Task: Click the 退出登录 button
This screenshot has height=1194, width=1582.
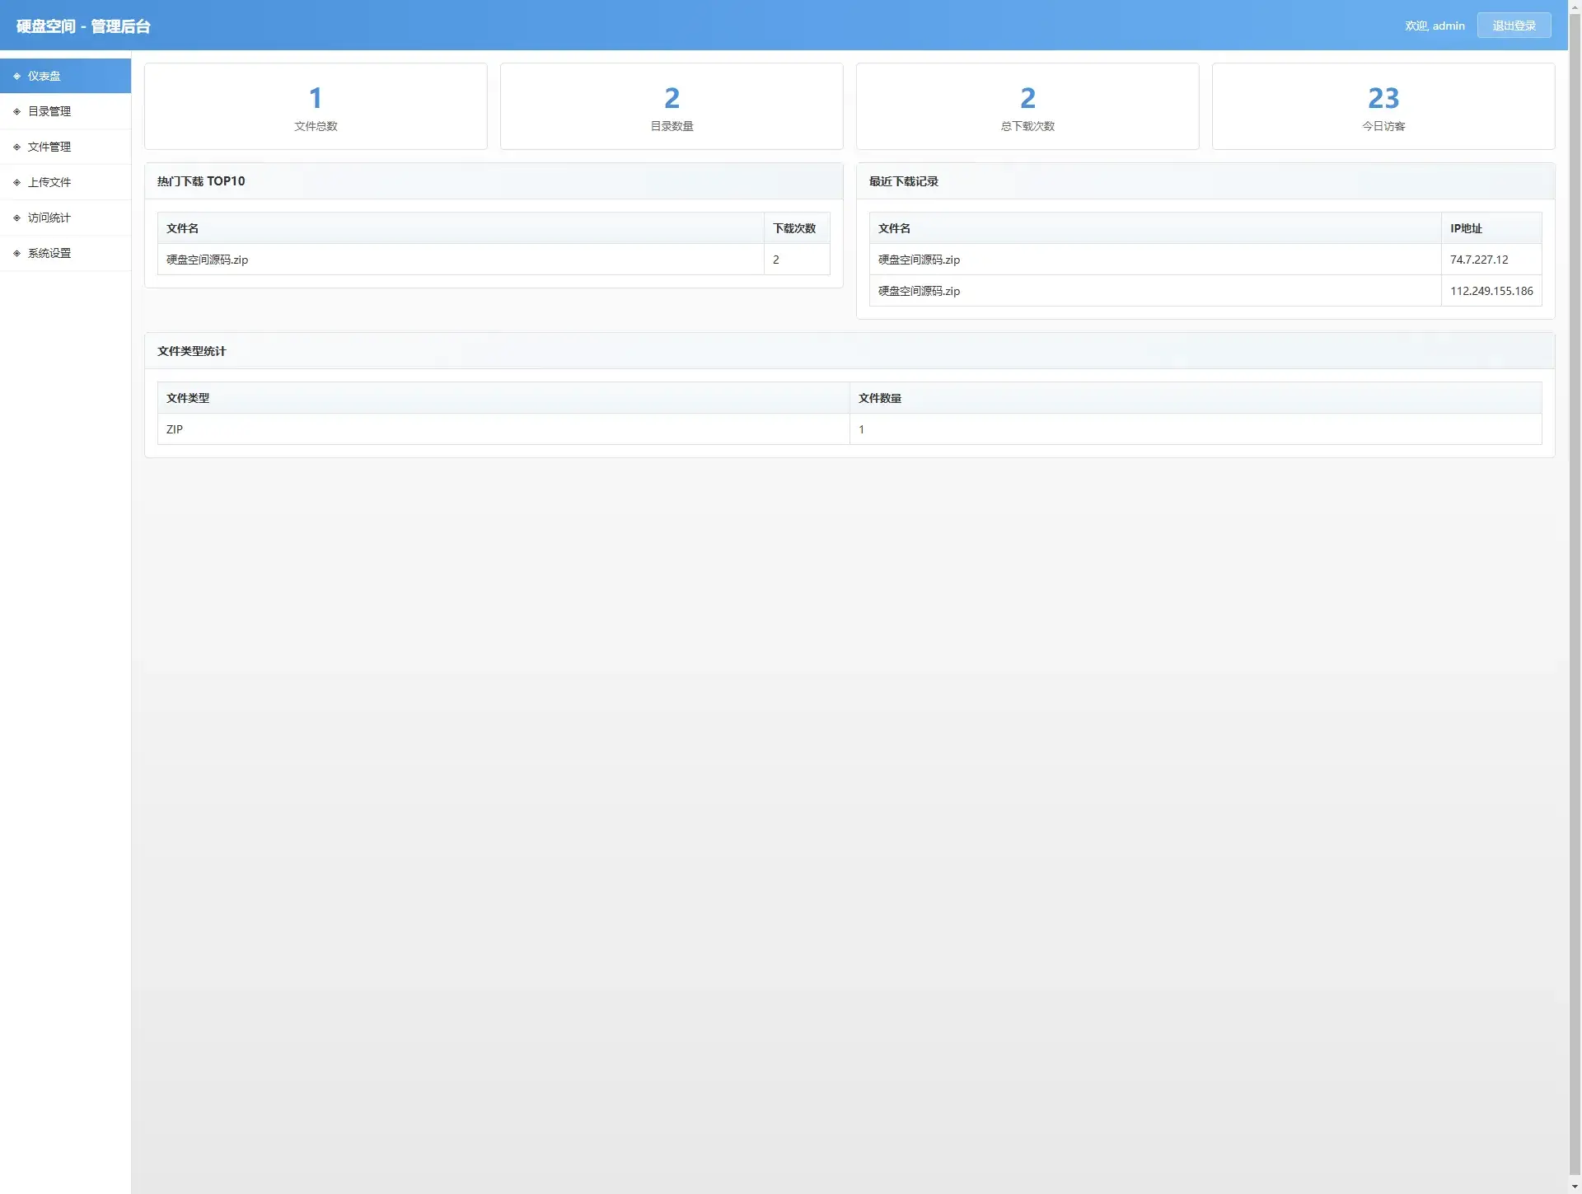Action: [x=1514, y=26]
